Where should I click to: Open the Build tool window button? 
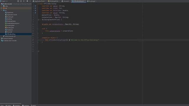(33, 105)
